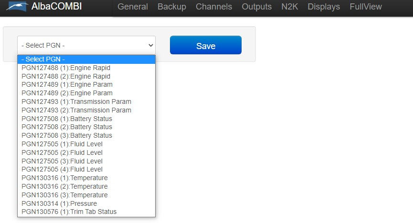
Task: Collapse the Select PGN dropdown arrow
Action: click(151, 45)
